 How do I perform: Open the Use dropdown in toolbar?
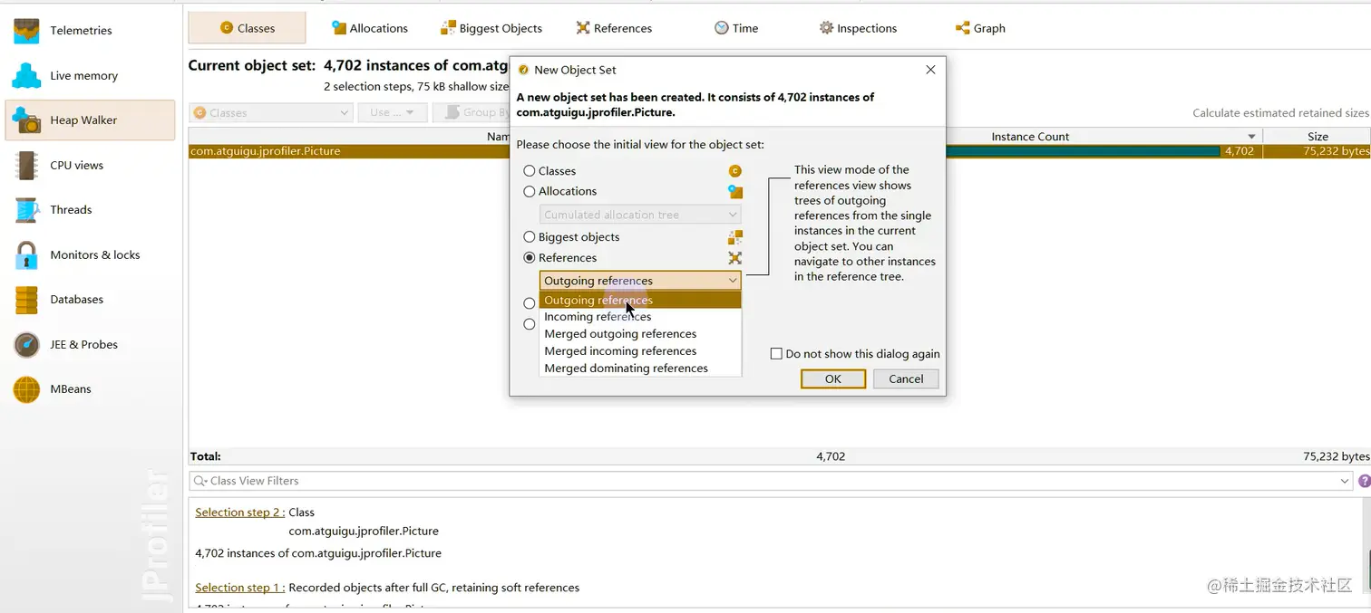coord(392,113)
